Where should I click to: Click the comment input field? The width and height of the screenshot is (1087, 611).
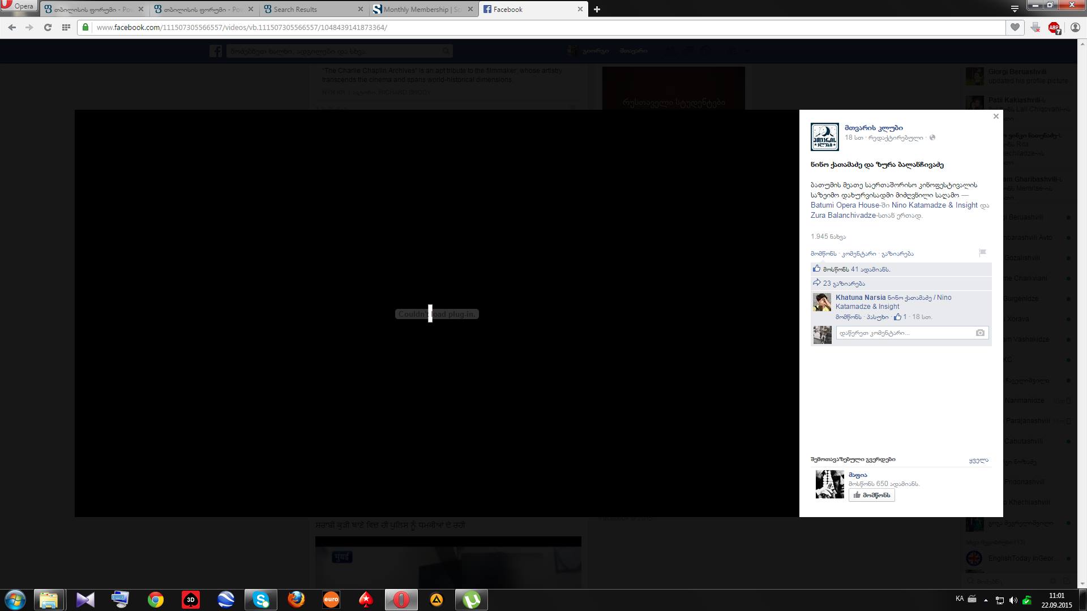click(904, 333)
